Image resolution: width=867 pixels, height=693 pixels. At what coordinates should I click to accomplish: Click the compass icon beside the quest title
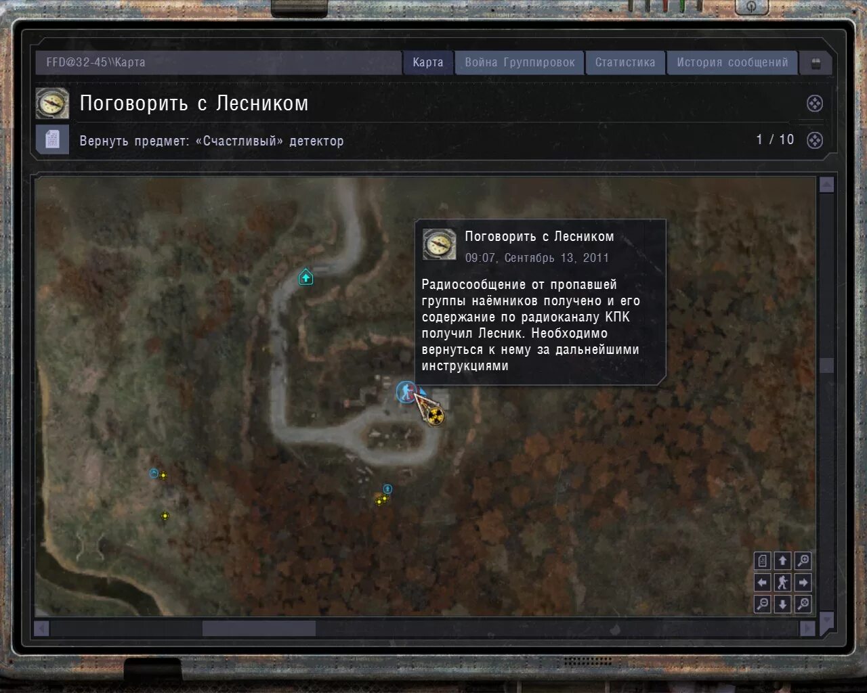click(x=52, y=103)
